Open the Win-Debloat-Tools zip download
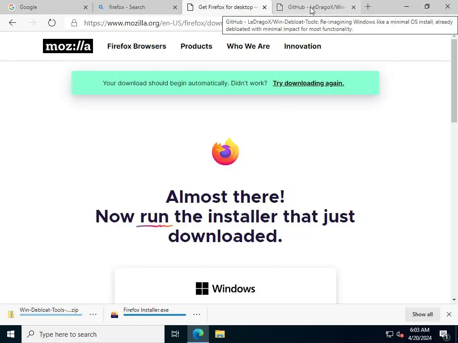Viewport: 458px width, 343px height. coord(49,310)
